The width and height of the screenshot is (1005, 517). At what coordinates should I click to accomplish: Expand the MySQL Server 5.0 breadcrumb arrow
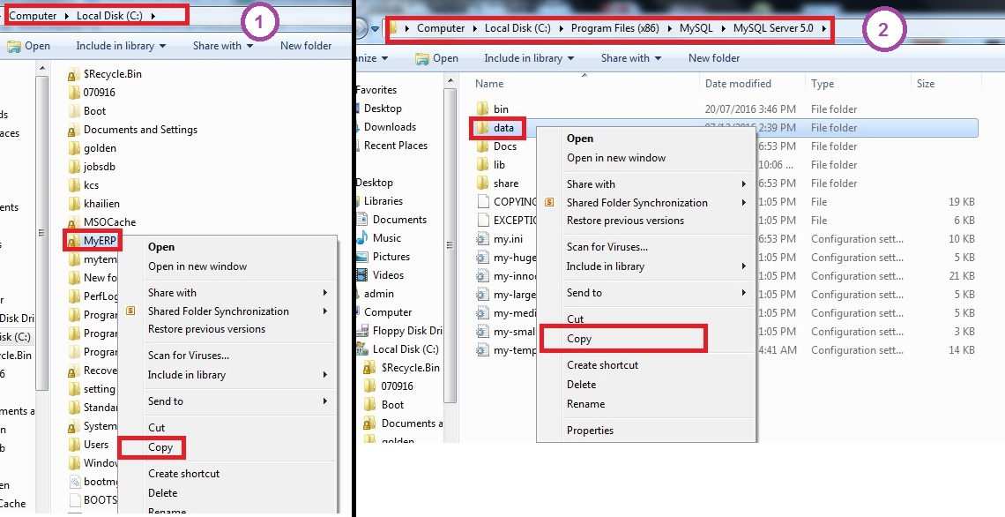tap(823, 28)
